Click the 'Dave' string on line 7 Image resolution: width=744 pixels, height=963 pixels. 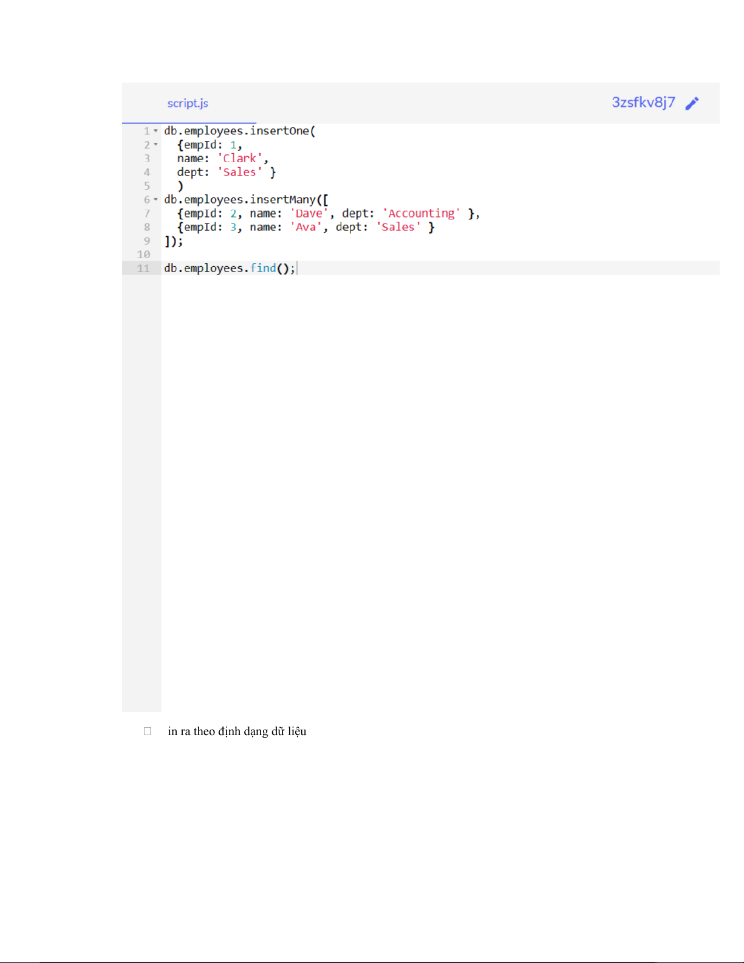tap(309, 213)
